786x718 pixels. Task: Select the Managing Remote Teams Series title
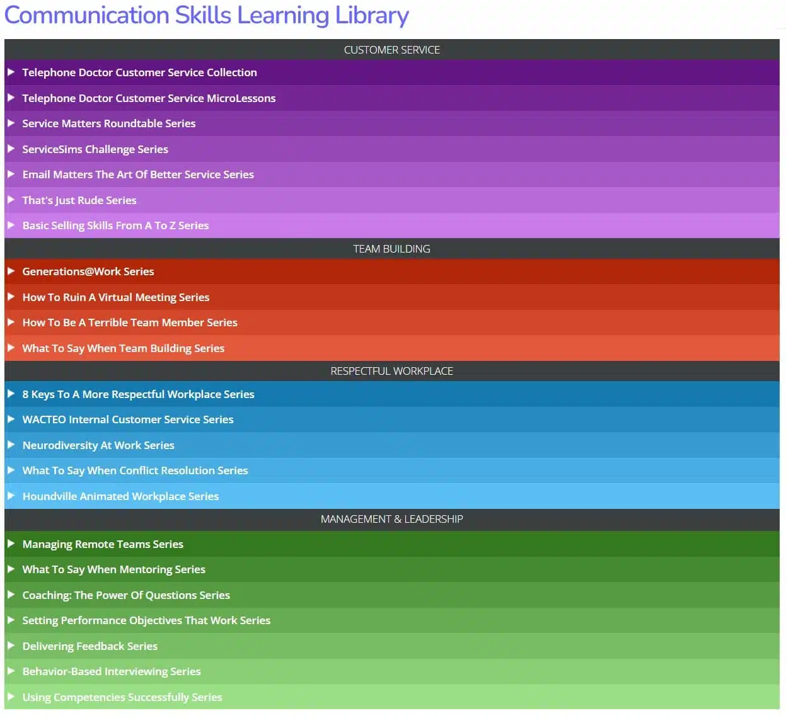click(x=103, y=544)
